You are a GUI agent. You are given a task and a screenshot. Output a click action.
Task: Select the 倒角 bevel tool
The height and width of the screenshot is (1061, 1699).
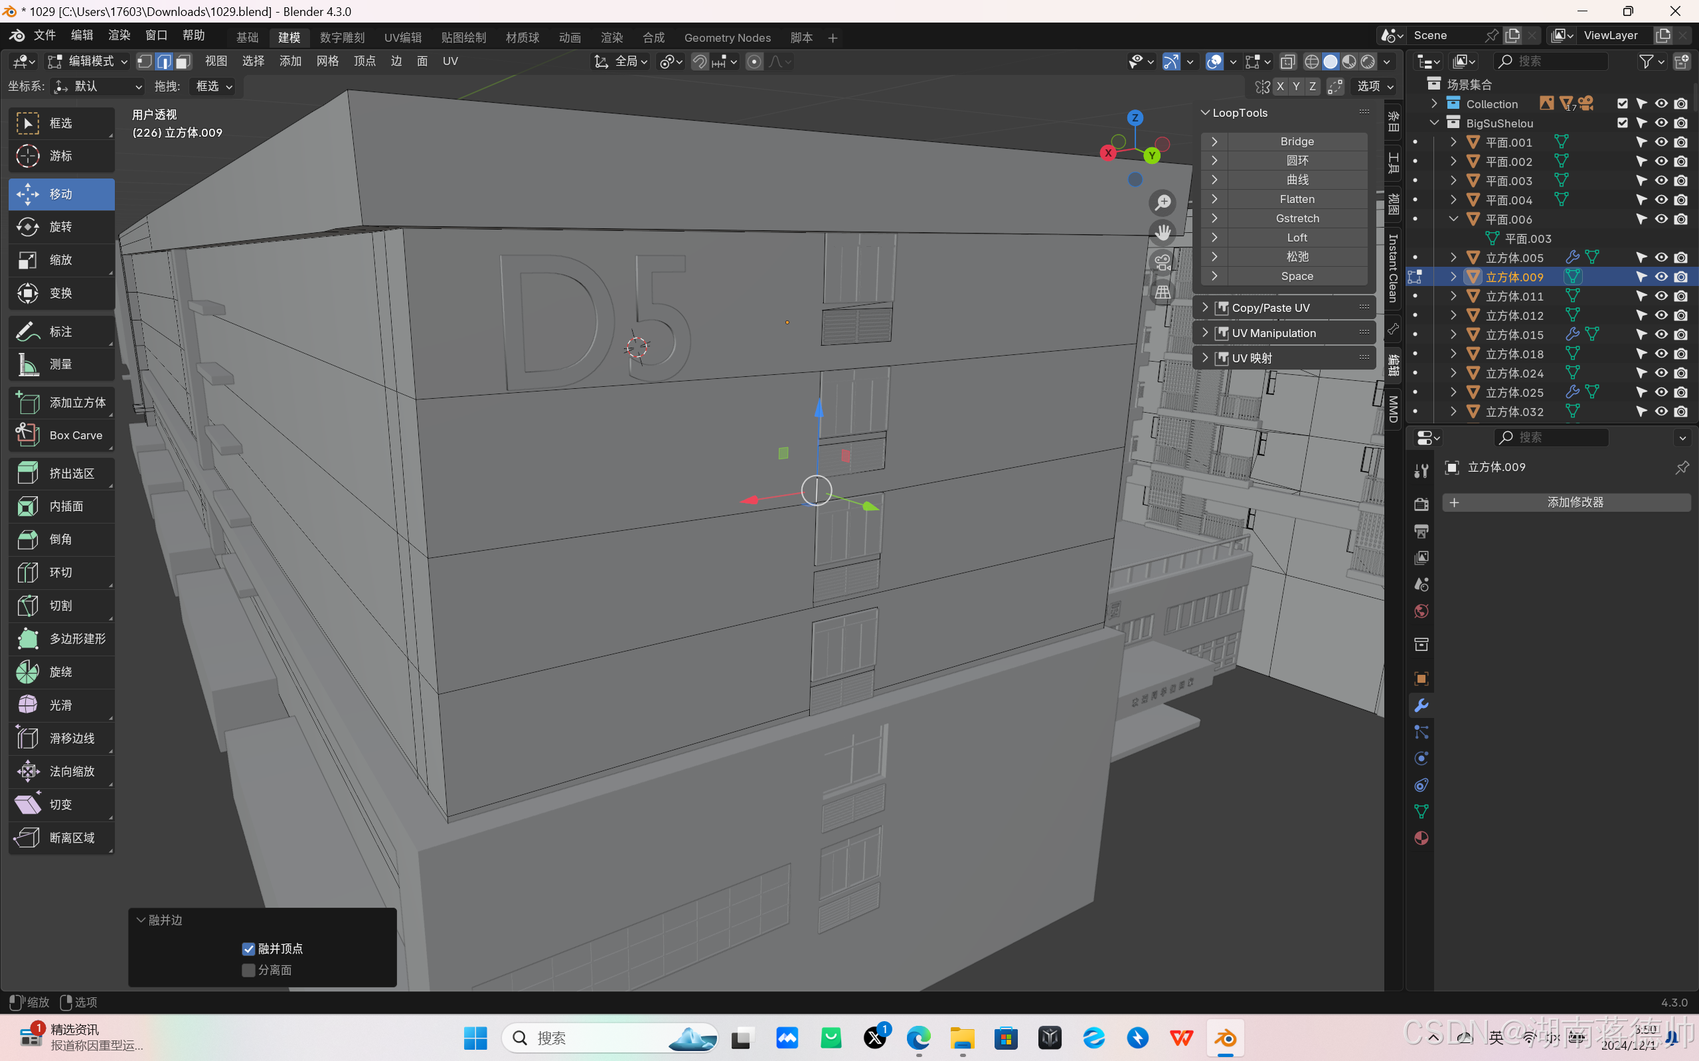[x=61, y=539]
